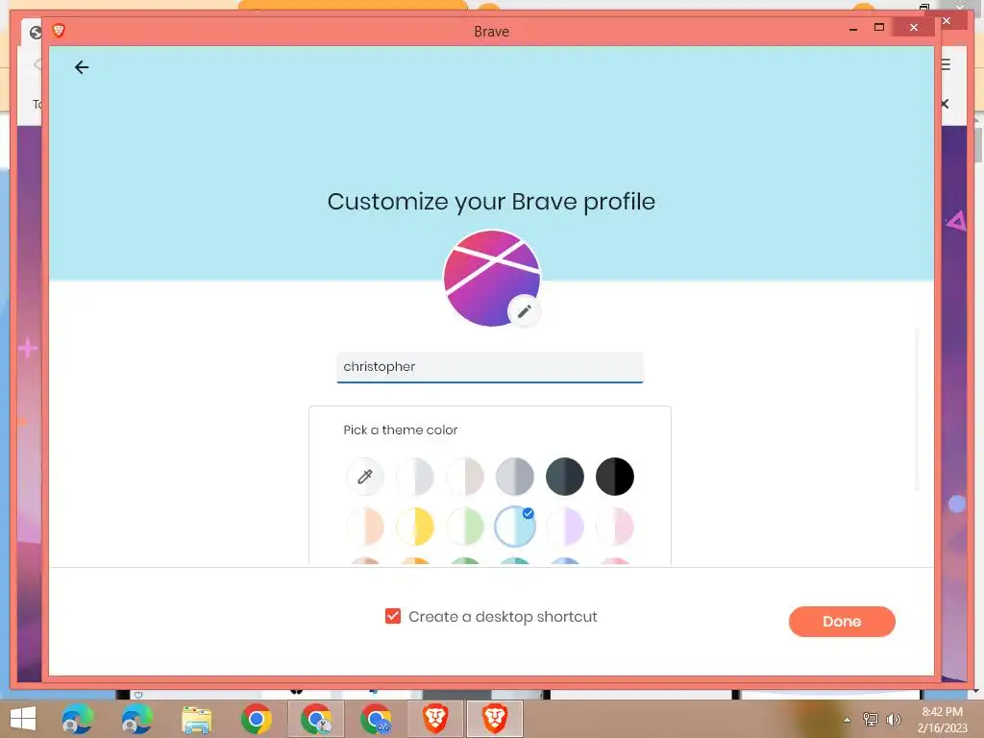The height and width of the screenshot is (738, 984).
Task: Click the Brave lion logo in title bar
Action: [59, 30]
